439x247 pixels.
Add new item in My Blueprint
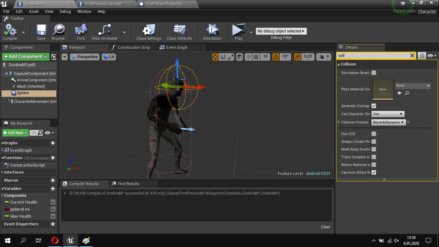pyautogui.click(x=15, y=133)
